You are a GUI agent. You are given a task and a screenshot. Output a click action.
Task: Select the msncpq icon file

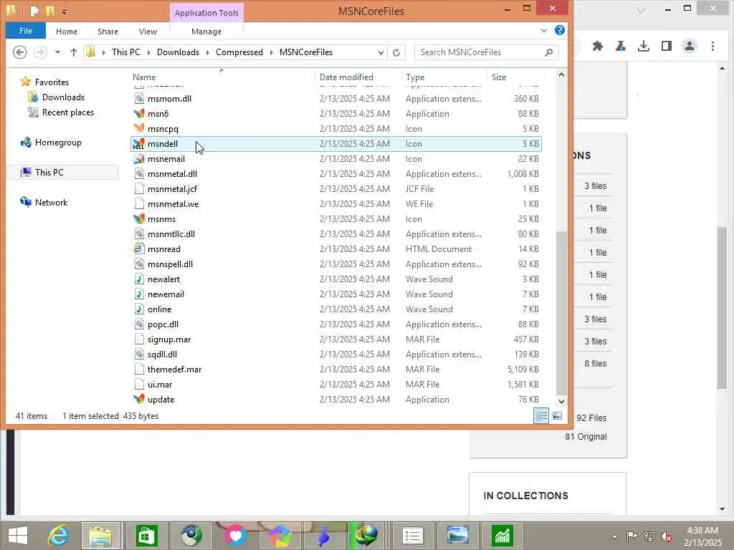139,129
